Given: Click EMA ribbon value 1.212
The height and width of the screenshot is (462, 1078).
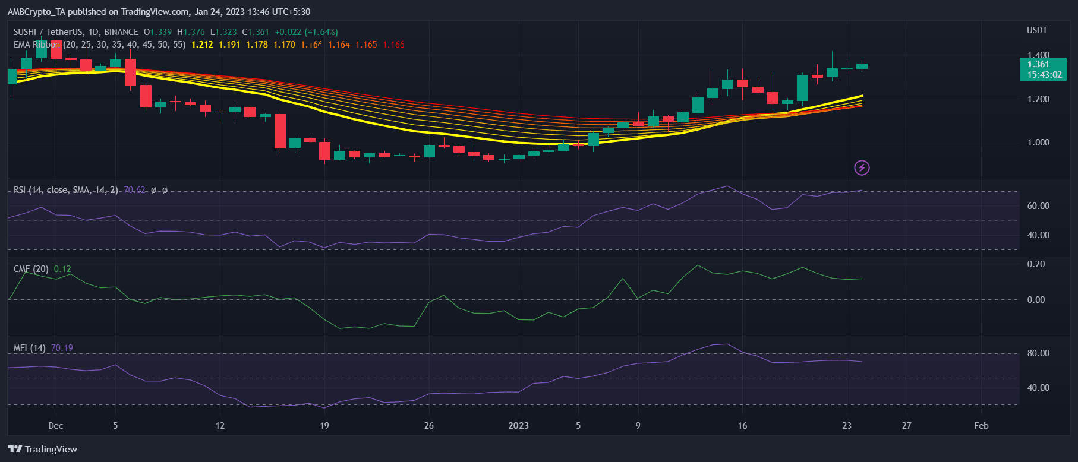Looking at the screenshot, I should 203,45.
